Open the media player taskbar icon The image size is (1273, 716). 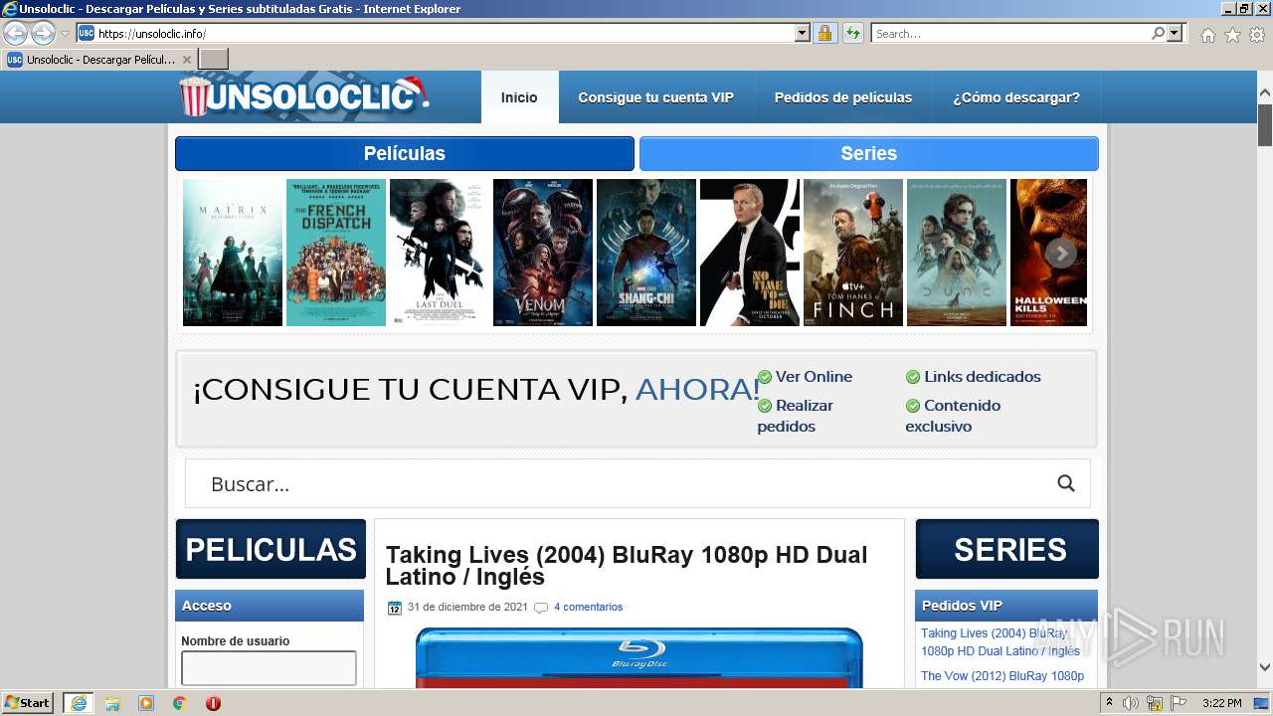pos(146,703)
